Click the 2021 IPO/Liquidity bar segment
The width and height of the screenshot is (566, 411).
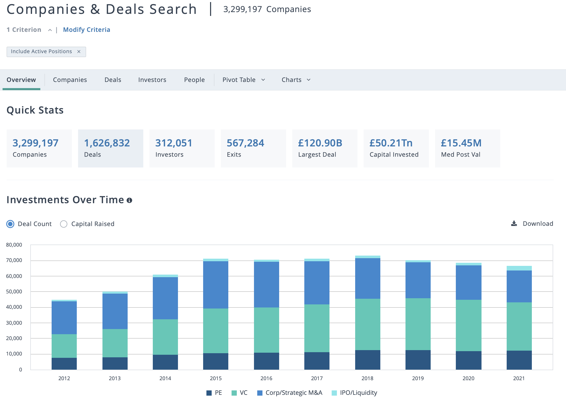pyautogui.click(x=519, y=268)
